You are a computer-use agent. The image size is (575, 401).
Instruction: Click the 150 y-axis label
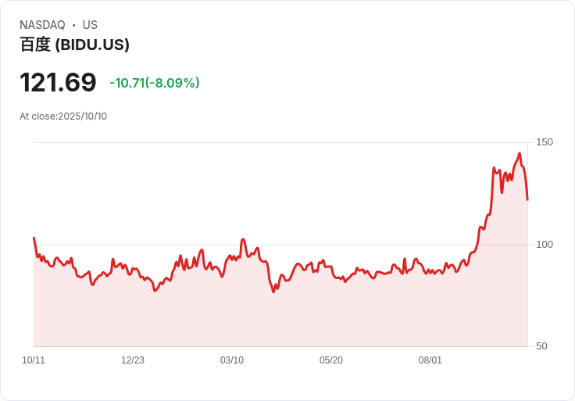[545, 142]
